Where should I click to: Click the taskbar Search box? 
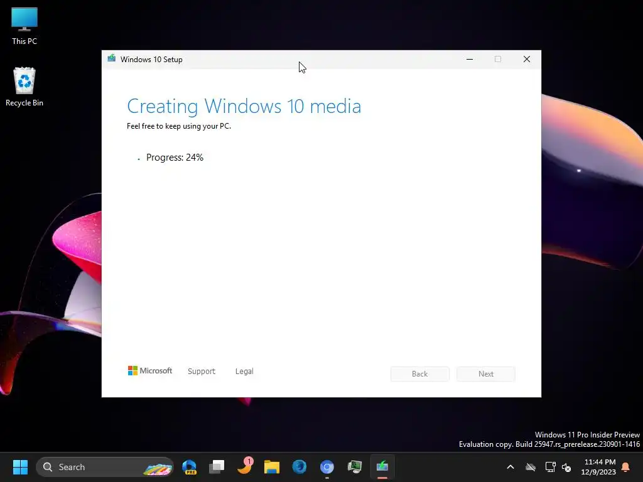click(x=105, y=467)
